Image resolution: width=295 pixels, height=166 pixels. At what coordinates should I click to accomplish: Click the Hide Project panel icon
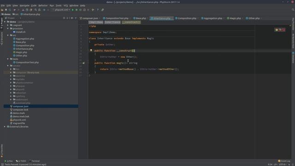76,18
